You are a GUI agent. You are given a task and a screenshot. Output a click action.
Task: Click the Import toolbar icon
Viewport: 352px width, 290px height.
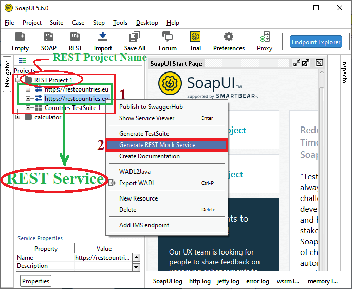pos(103,42)
